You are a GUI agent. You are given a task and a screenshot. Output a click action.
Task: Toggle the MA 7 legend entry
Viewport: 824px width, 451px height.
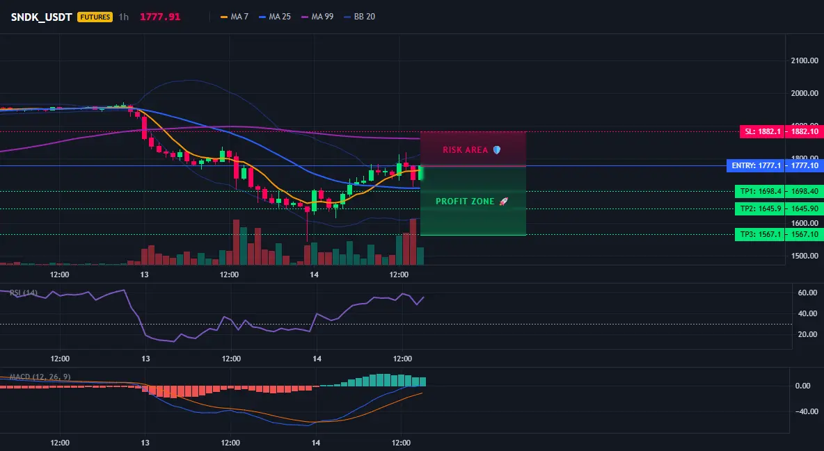pyautogui.click(x=235, y=17)
